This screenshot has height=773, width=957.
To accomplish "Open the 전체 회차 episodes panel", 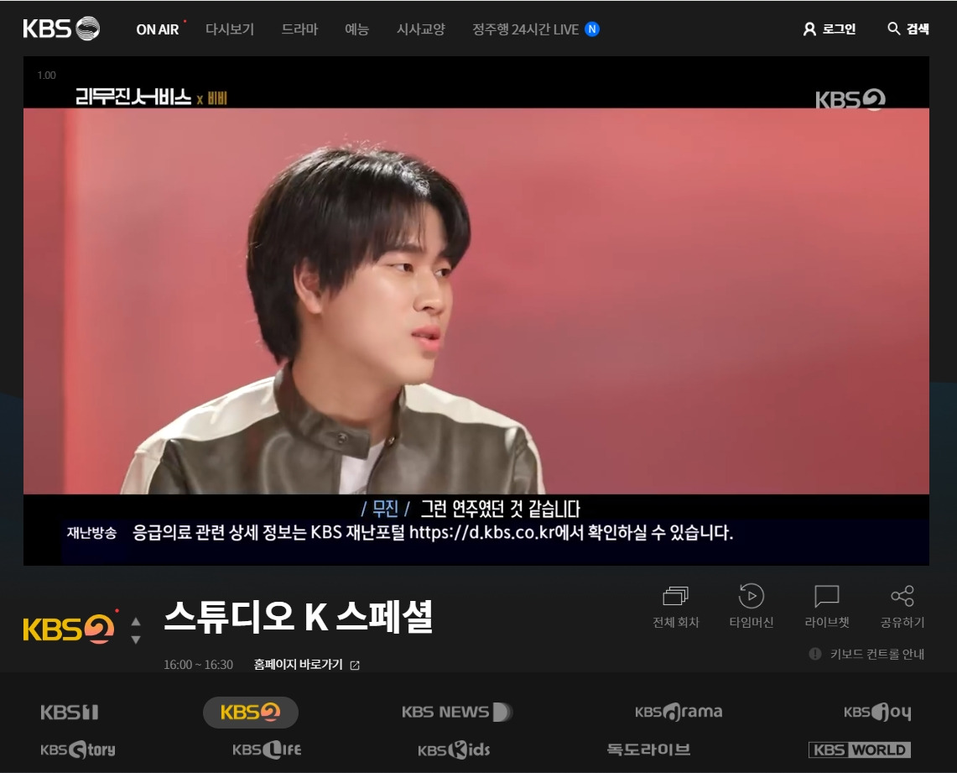I will (x=675, y=606).
